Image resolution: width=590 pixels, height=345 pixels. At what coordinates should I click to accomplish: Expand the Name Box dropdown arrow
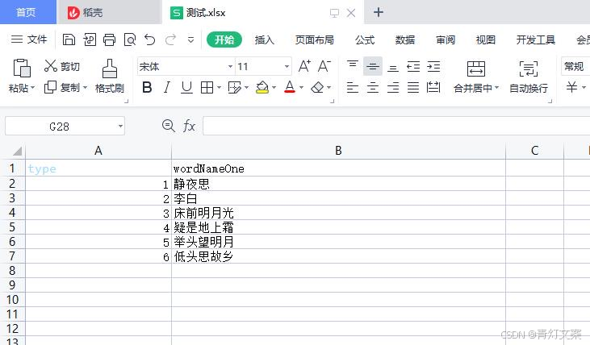[120, 126]
